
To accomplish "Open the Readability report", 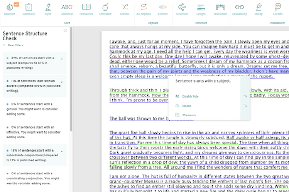I will [239, 9].
